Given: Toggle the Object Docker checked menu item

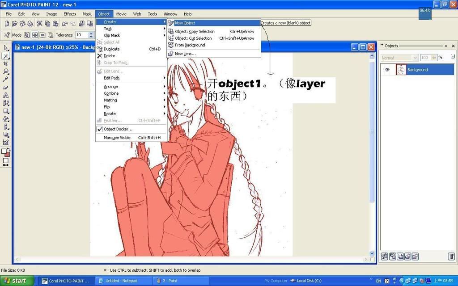Looking at the screenshot, I should 131,129.
